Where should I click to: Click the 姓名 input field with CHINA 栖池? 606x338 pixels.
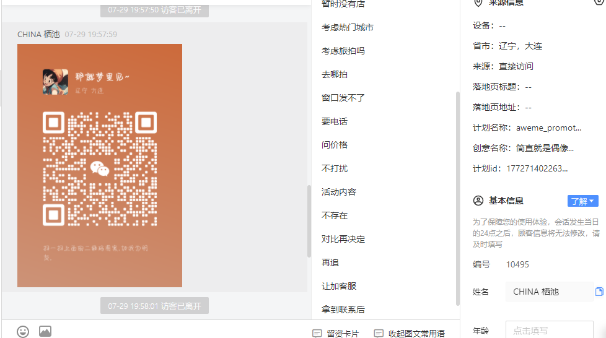[549, 292]
